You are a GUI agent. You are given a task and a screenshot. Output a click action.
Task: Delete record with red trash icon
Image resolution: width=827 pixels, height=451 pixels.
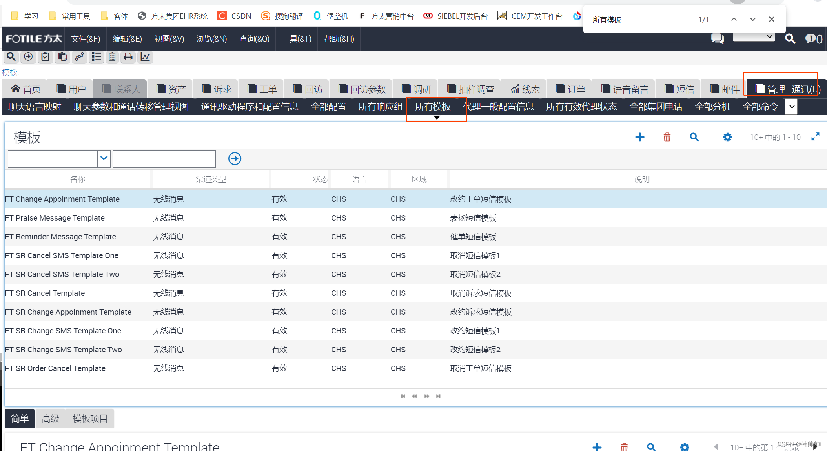pyautogui.click(x=667, y=137)
